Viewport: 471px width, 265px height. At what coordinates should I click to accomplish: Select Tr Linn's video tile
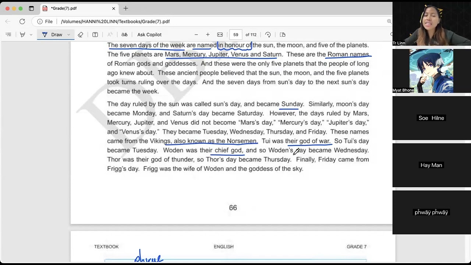click(x=432, y=24)
